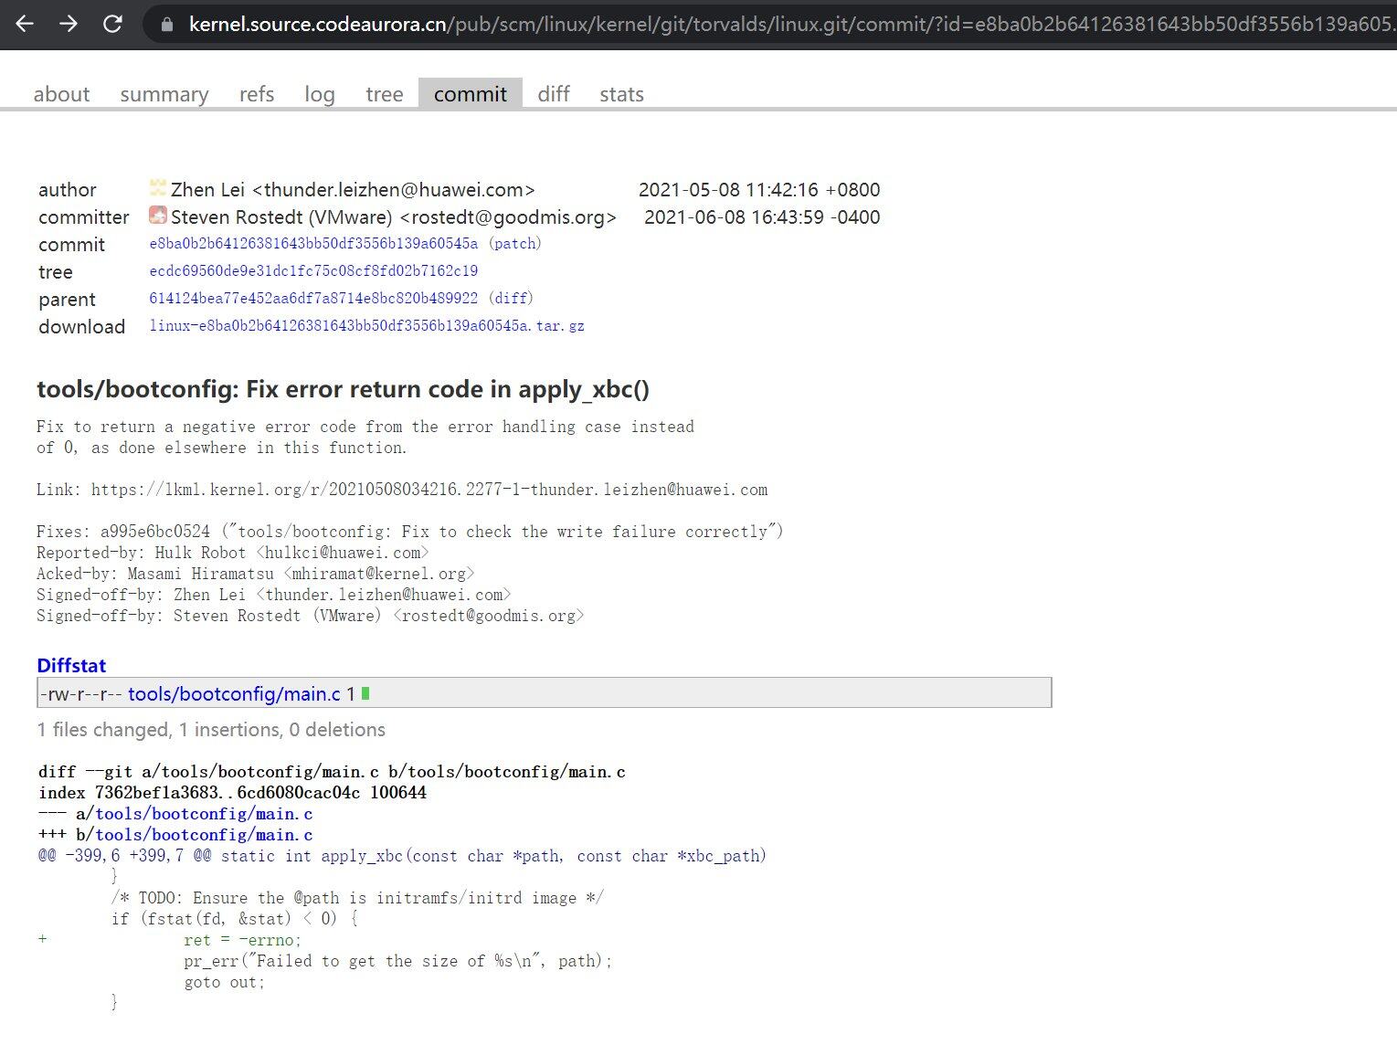Screen dimensions: 1397x1045
Task: Click the pr_err Failed to get size line
Action: [397, 961]
